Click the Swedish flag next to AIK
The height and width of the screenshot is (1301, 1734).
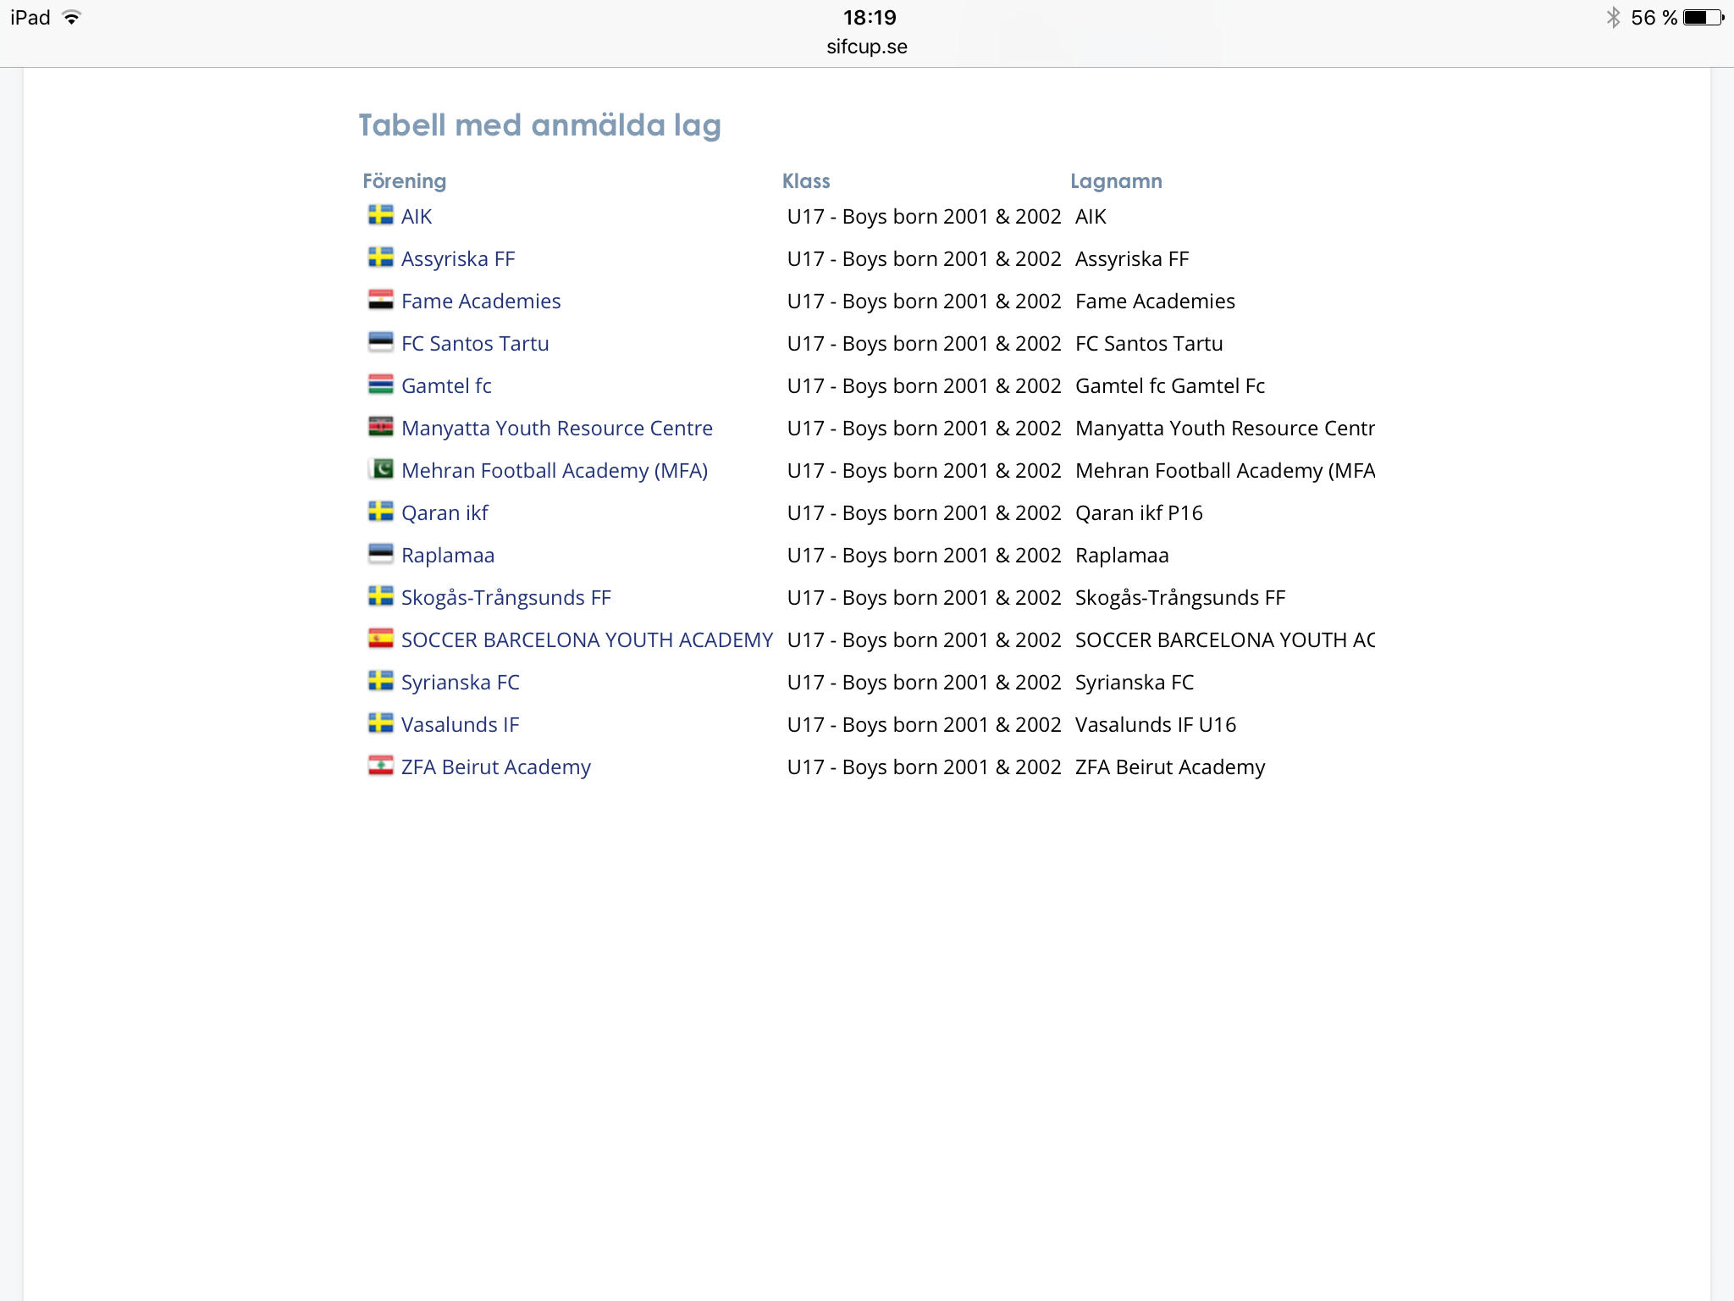click(x=380, y=215)
